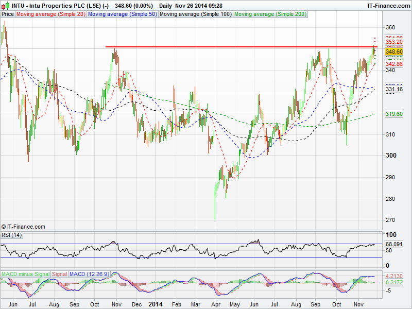This screenshot has width=412, height=309.
Task: Click the 2014 year marker on time axis
Action: pyautogui.click(x=155, y=304)
